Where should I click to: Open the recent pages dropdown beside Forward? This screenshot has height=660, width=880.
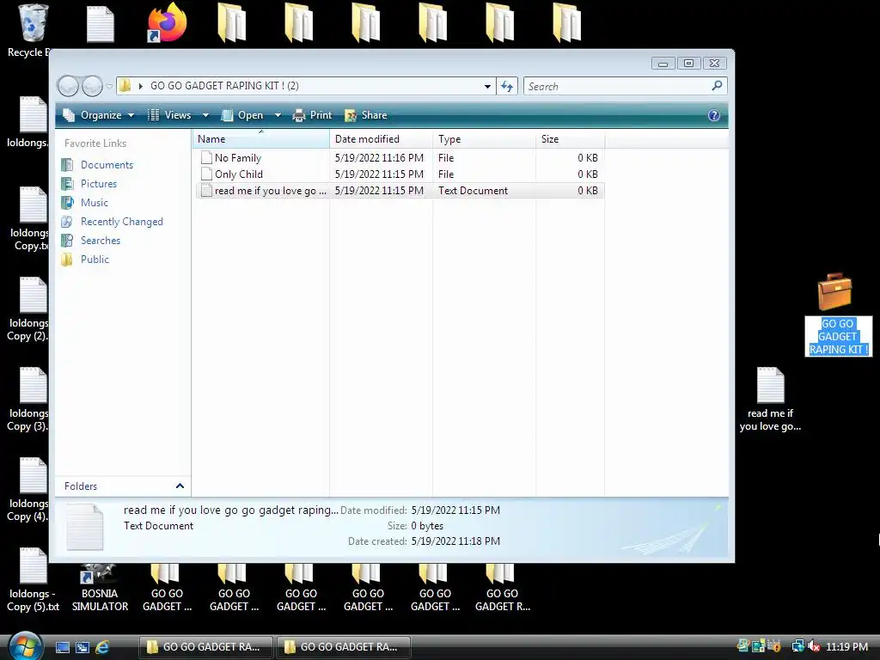[109, 87]
